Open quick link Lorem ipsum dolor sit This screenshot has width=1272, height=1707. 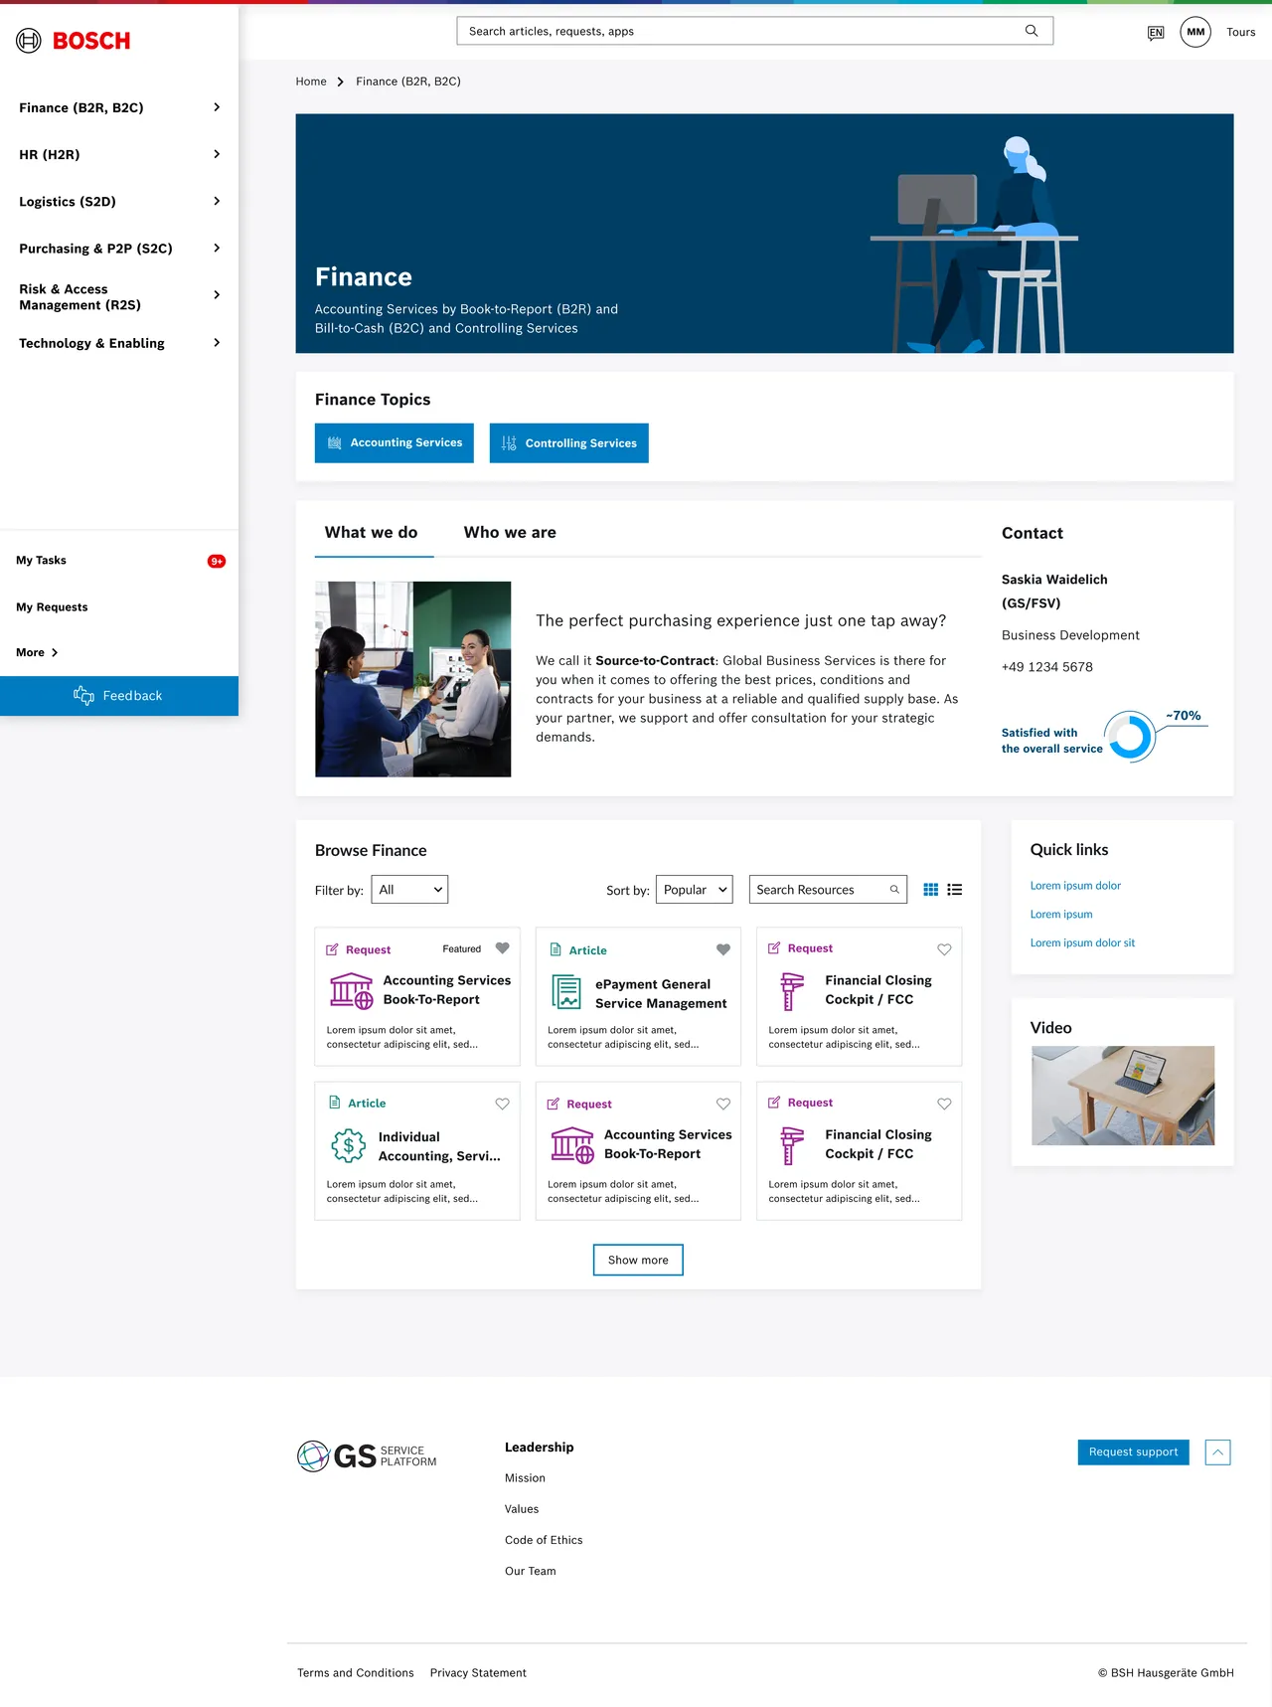click(x=1082, y=943)
